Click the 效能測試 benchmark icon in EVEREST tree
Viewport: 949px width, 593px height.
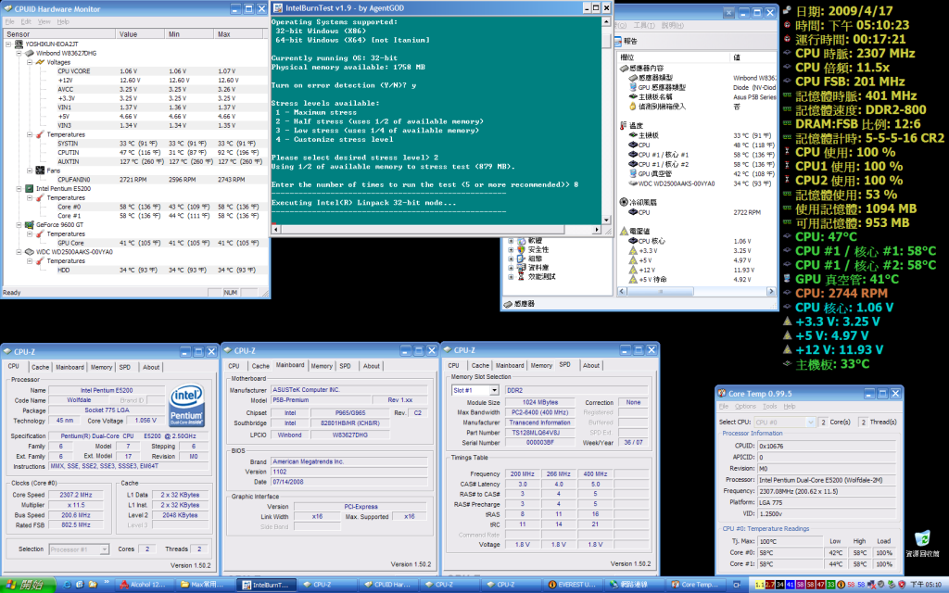(x=521, y=276)
